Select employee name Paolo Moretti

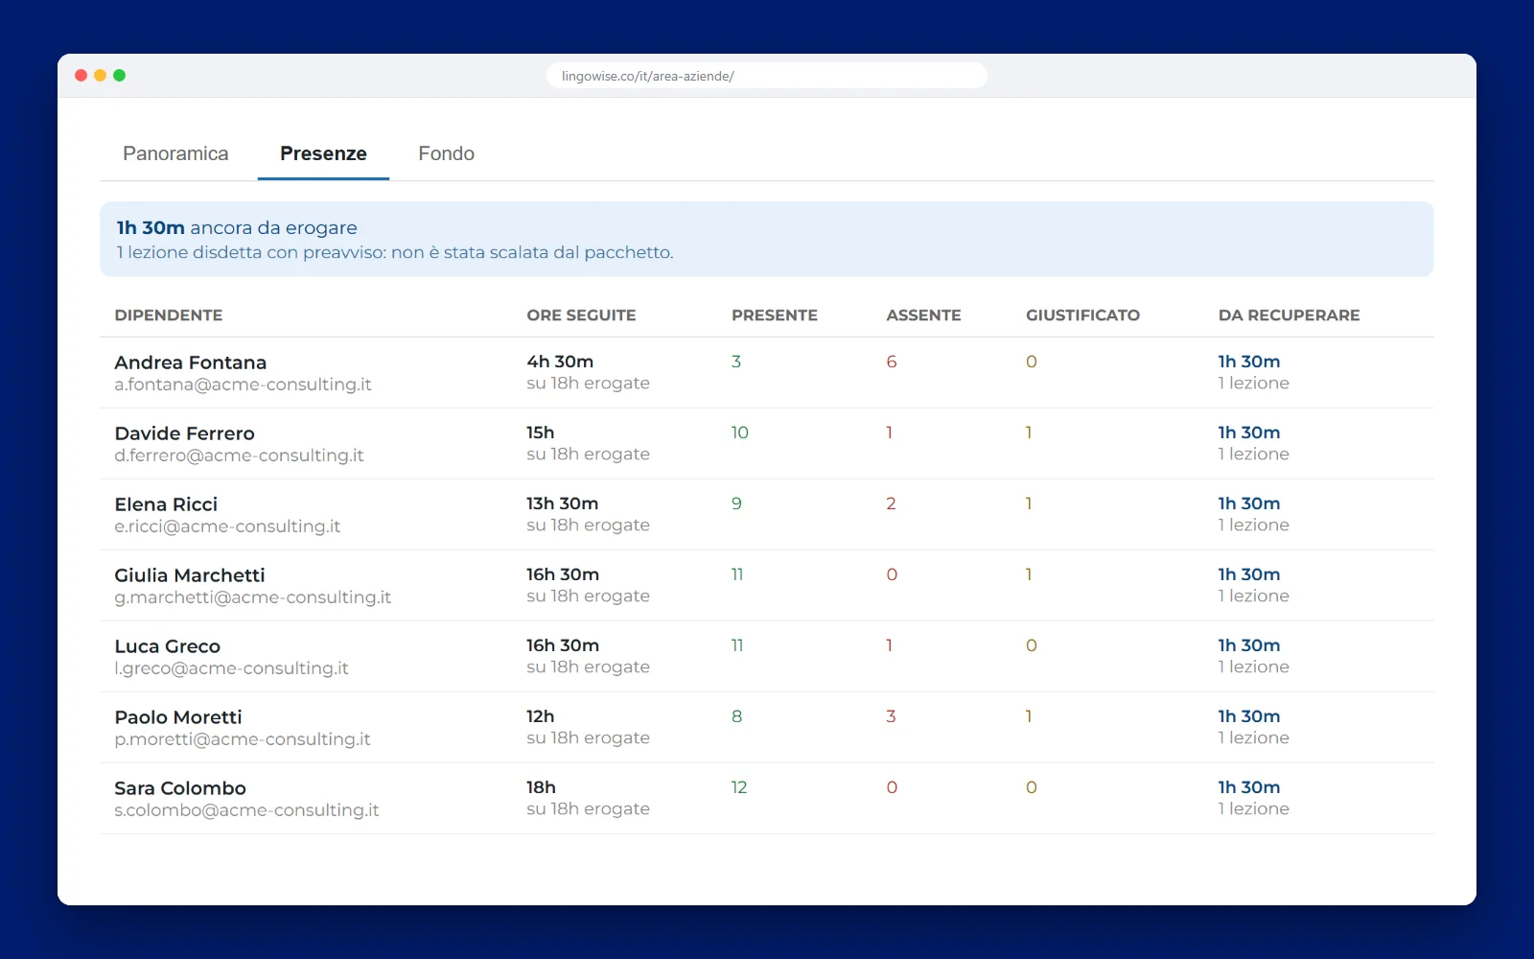[178, 717]
